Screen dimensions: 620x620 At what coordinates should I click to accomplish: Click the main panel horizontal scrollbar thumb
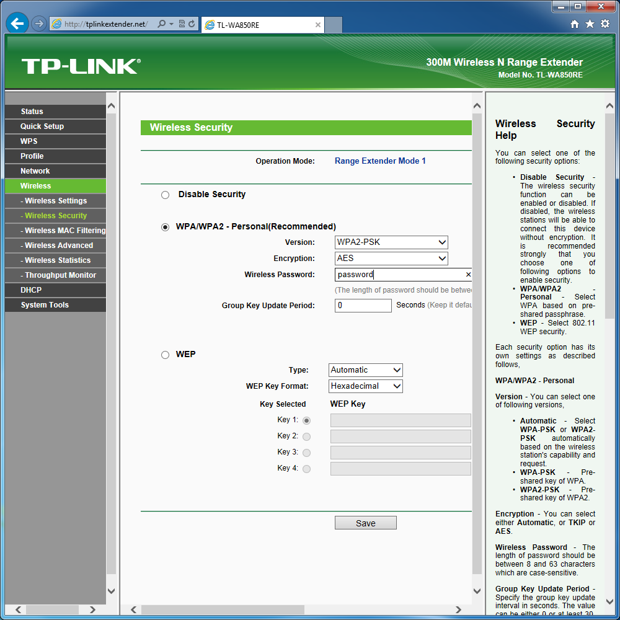223,609
